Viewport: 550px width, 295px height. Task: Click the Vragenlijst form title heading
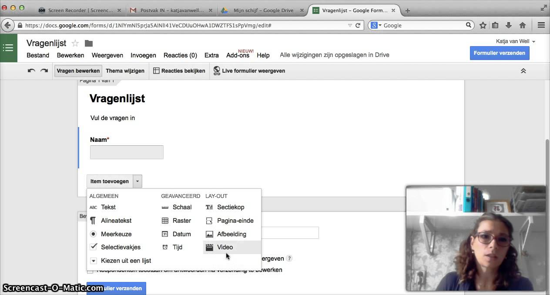117,99
